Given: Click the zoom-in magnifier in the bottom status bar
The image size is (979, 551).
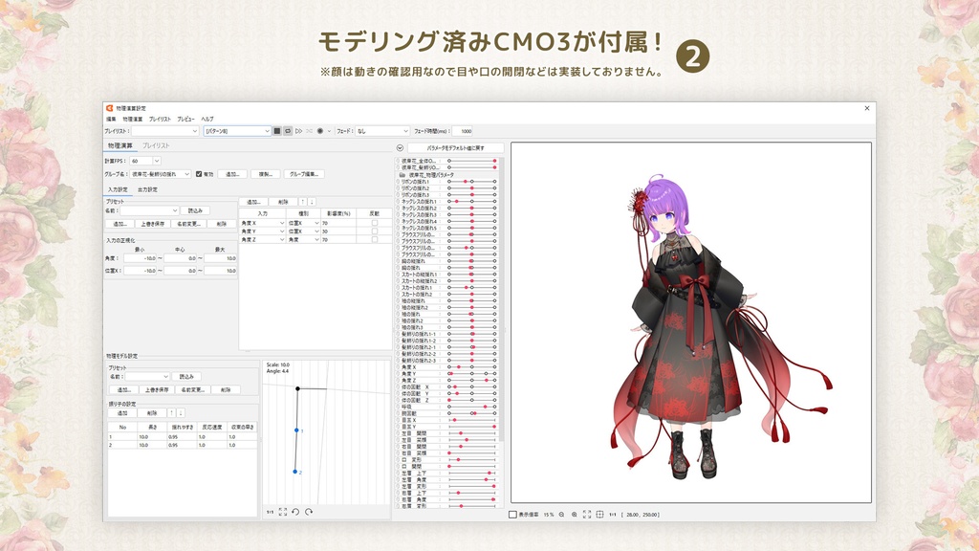Looking at the screenshot, I should click(575, 515).
